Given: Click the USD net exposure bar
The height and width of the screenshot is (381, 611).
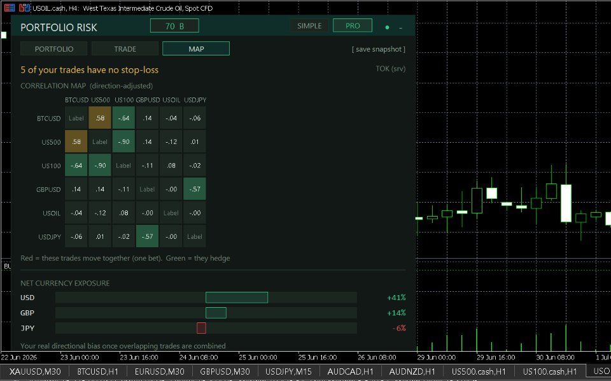Looking at the screenshot, I should (237, 298).
